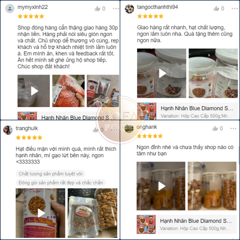Click the thumbs-up on tranghulk's review

96,130
